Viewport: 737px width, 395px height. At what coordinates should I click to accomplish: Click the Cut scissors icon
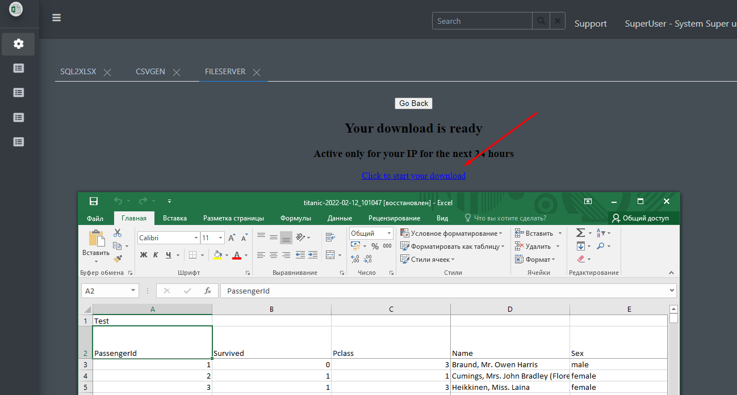point(118,233)
